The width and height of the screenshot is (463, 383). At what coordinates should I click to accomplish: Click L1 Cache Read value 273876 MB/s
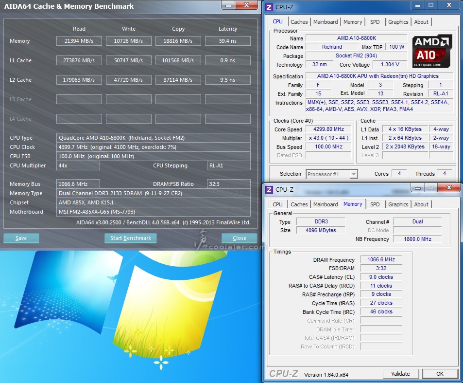[x=79, y=60]
